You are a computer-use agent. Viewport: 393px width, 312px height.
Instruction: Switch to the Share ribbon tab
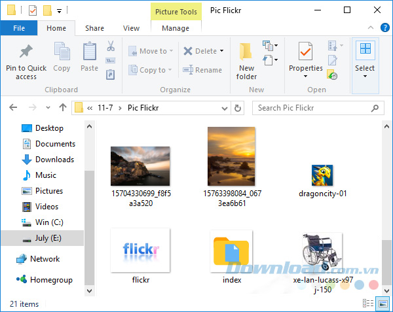94,28
